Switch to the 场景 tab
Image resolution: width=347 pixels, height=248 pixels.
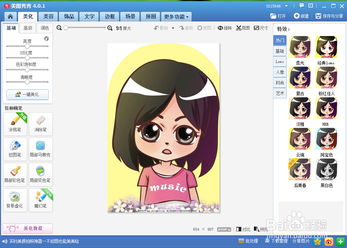[130, 17]
